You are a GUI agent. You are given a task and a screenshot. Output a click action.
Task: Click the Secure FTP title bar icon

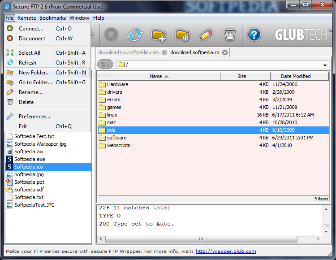click(8, 7)
